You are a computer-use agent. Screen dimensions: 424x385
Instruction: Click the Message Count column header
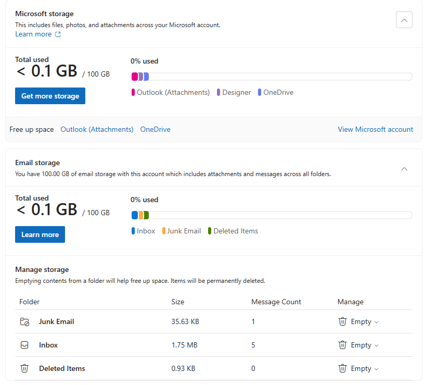276,302
